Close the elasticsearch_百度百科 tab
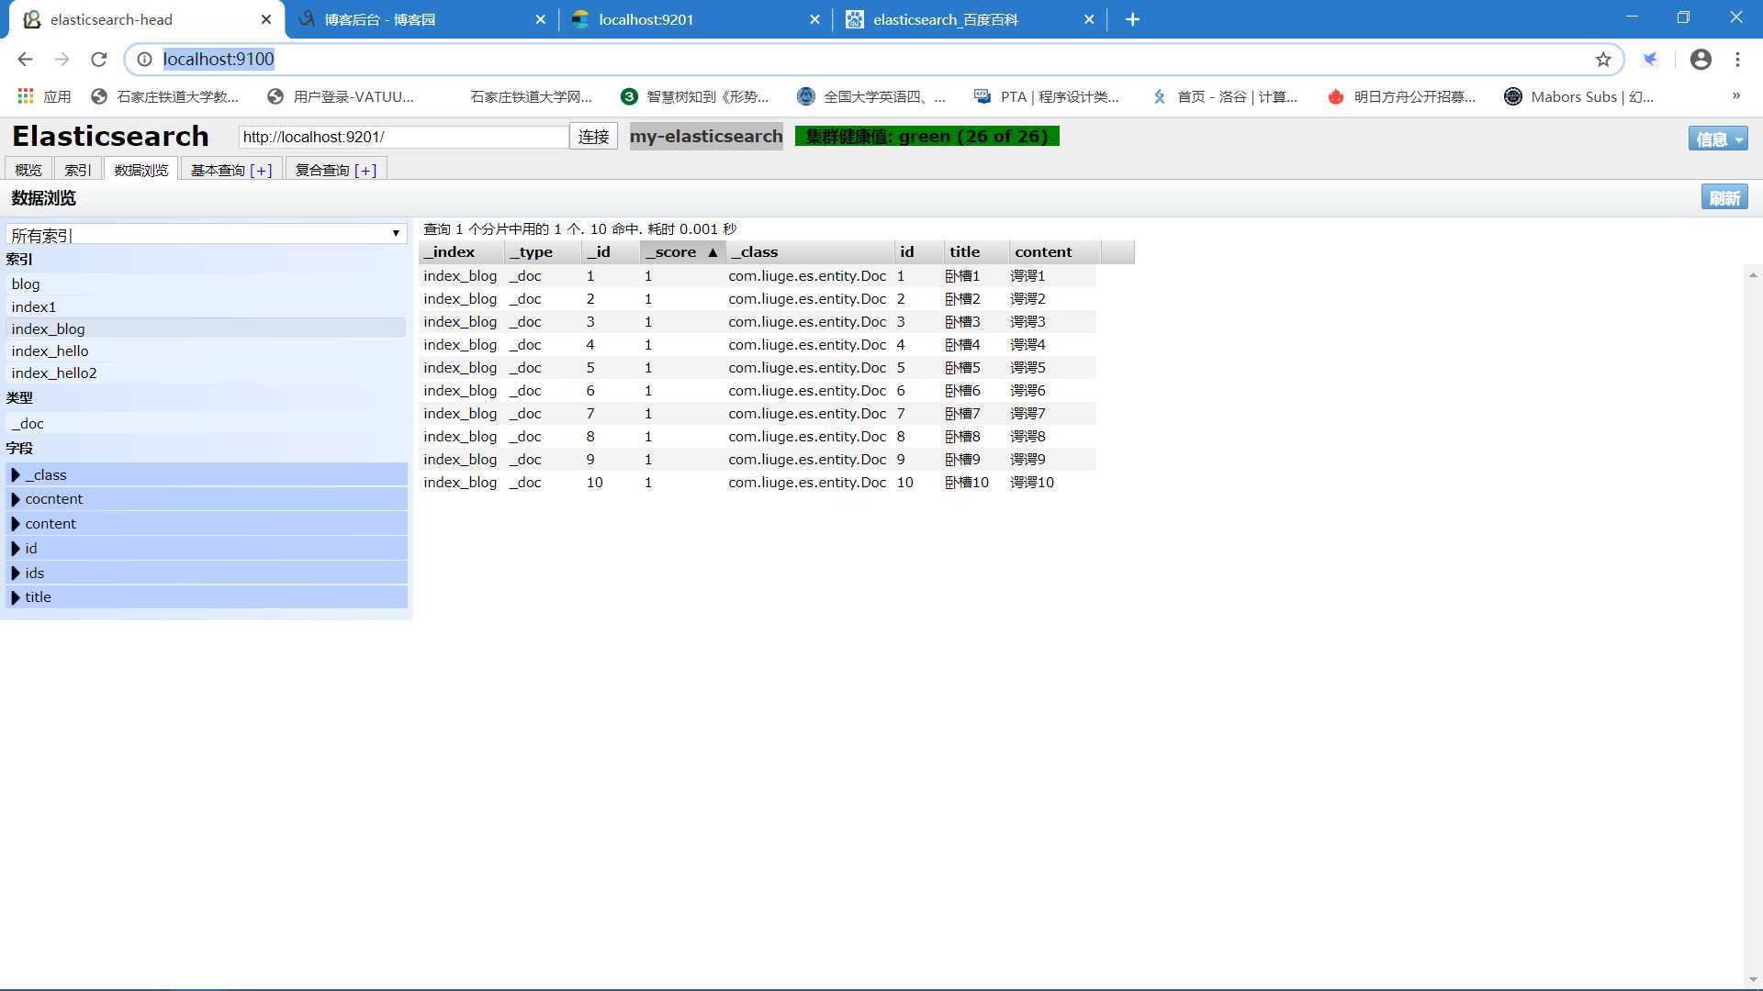This screenshot has width=1763, height=991. click(1089, 19)
